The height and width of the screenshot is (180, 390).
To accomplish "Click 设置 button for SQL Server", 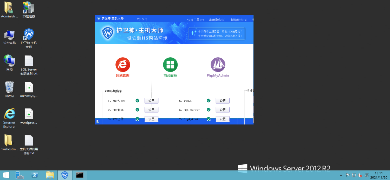I will [223, 110].
